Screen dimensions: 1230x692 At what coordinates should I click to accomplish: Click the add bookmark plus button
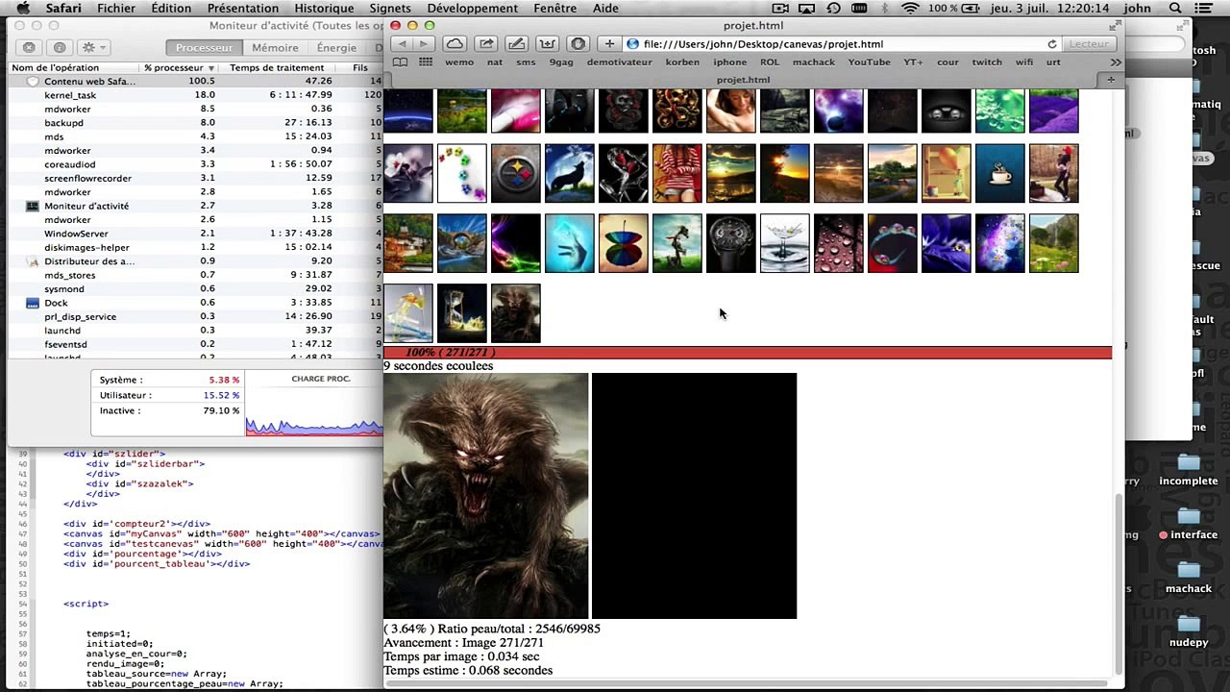tap(609, 44)
